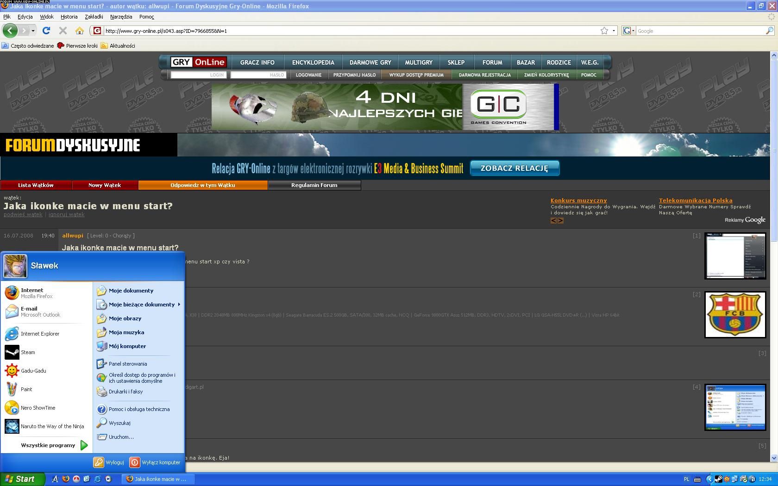Click the Home icon in Firefox toolbar
778x486 pixels.
pyautogui.click(x=80, y=31)
